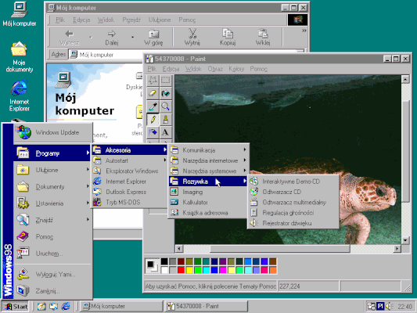Open Windows Update in Start menu
The height and width of the screenshot is (313, 417).
52,132
